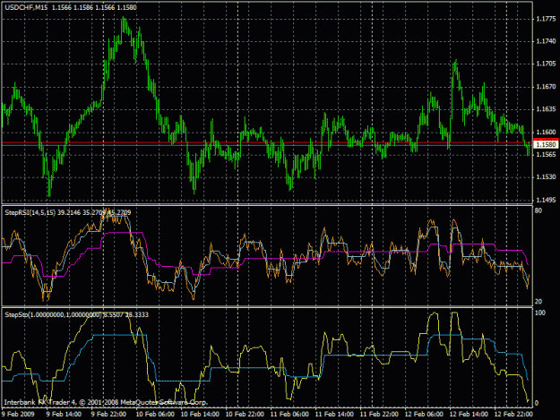Click the 10 Feb 06:00 time label
The height and width of the screenshot is (420, 560).
click(155, 415)
